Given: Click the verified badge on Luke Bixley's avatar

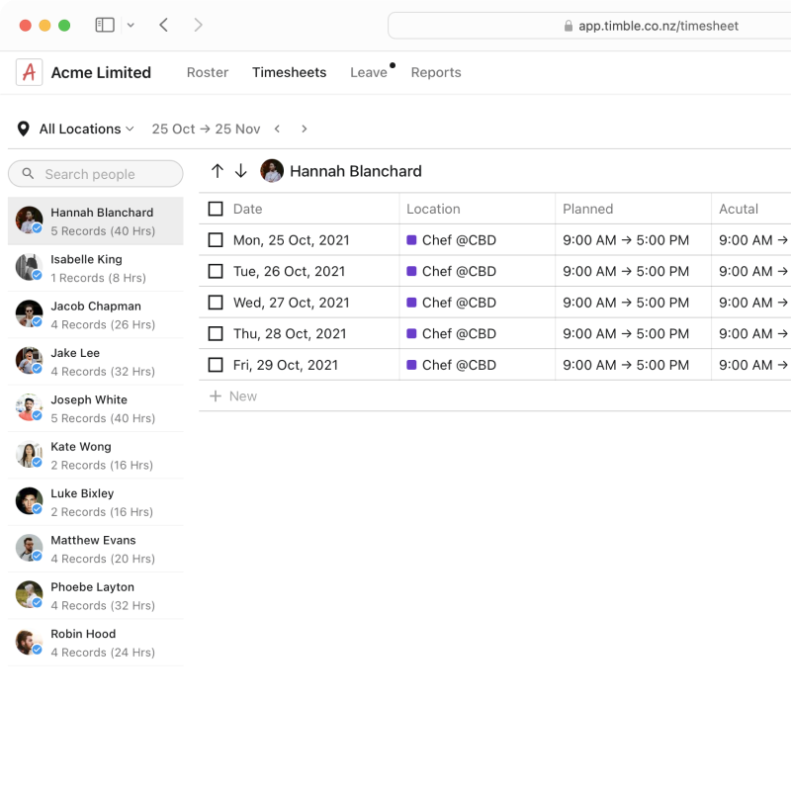Looking at the screenshot, I should click(x=37, y=510).
